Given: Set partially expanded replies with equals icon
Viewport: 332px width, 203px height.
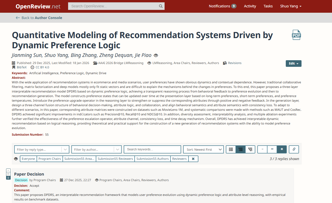Looking at the screenshot, I should click(272, 149).
